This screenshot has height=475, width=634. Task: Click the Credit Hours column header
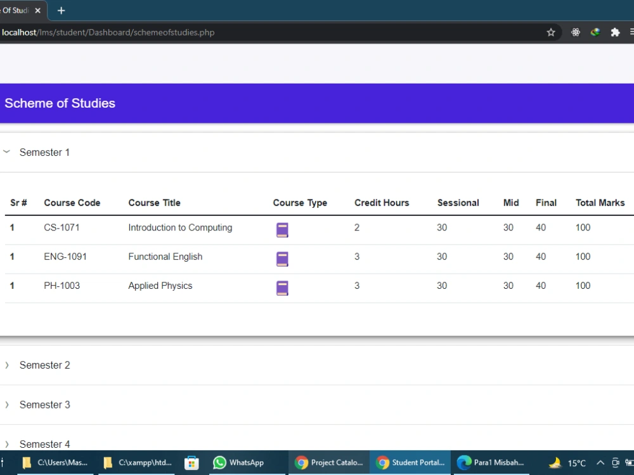tap(382, 203)
